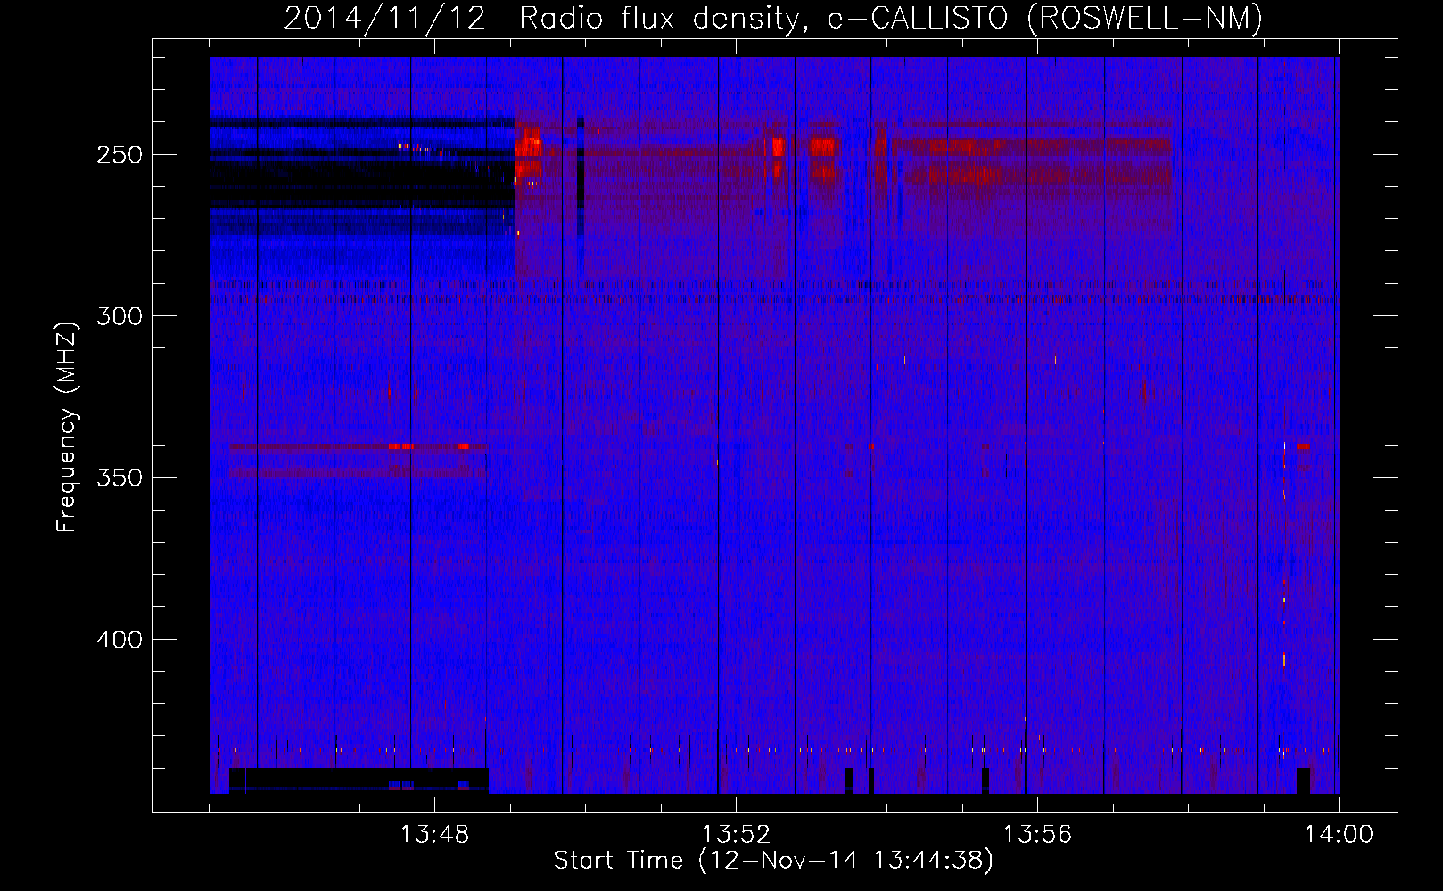Screen dimensions: 1443x891
Task: Click the 400 frequency tick label
Action: 120,640
